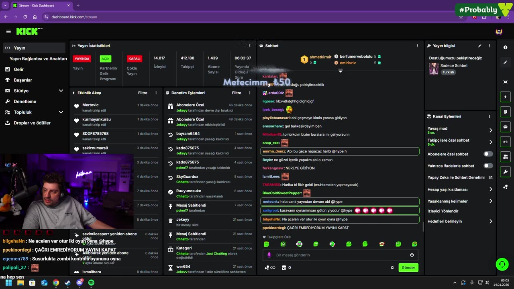Click the YAYINDA status badge

82,59
